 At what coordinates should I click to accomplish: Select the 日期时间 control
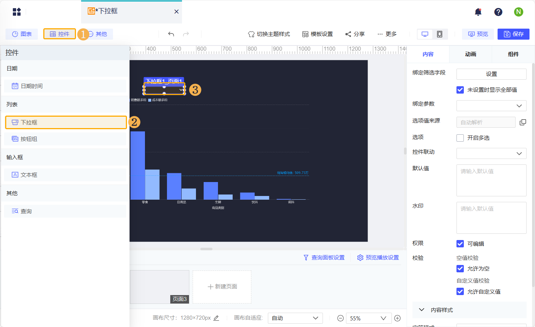point(65,86)
